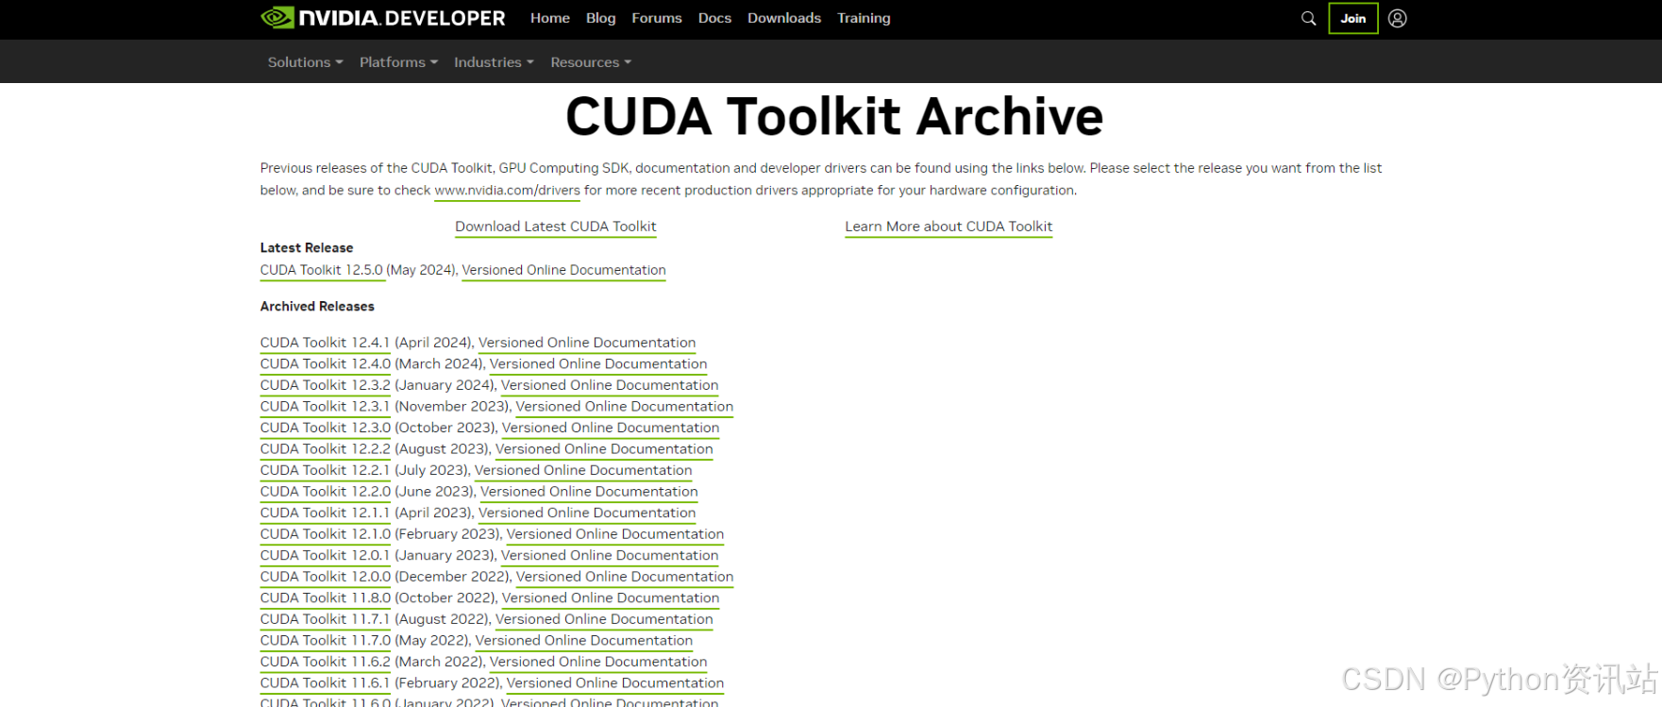Open CUDA Toolkit 11.6.2 link
The width and height of the screenshot is (1662, 707).
click(x=325, y=662)
